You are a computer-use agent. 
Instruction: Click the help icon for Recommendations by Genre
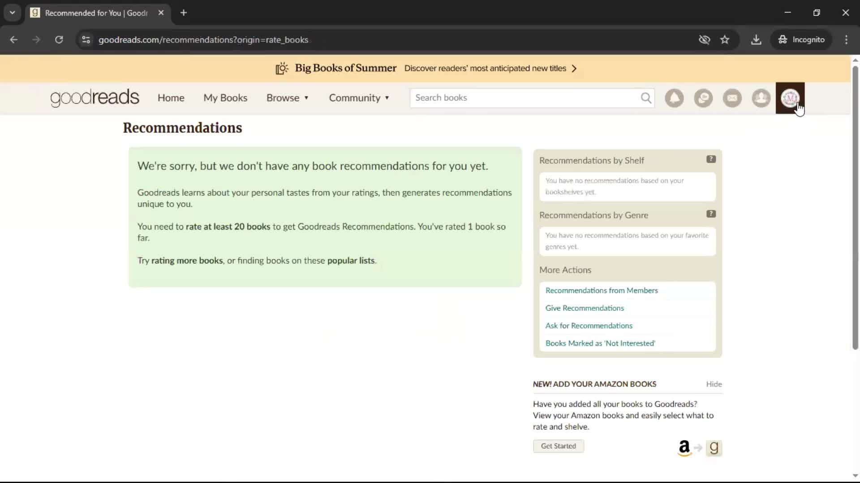(711, 214)
